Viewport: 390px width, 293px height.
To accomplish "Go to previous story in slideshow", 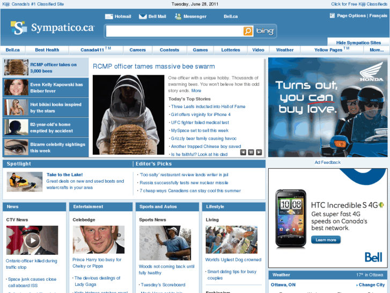I will (x=243, y=152).
